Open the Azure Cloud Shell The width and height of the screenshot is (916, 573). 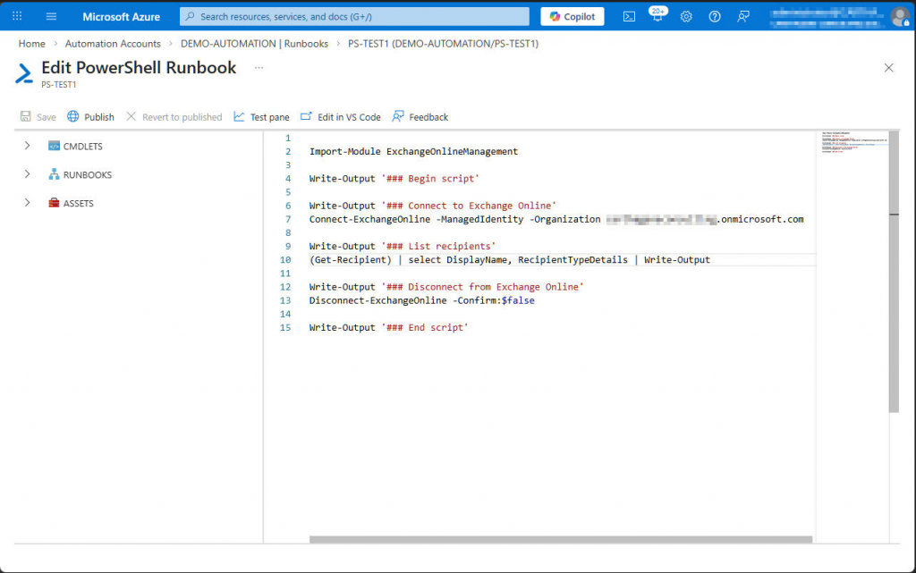pyautogui.click(x=629, y=16)
